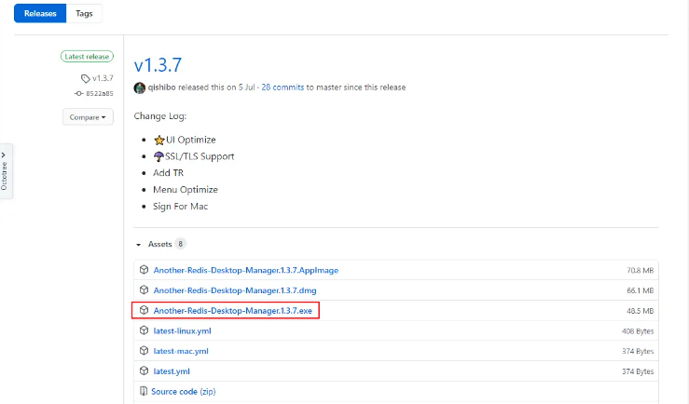Click package icon beside the dmg asset
The width and height of the screenshot is (689, 404).
tap(144, 290)
